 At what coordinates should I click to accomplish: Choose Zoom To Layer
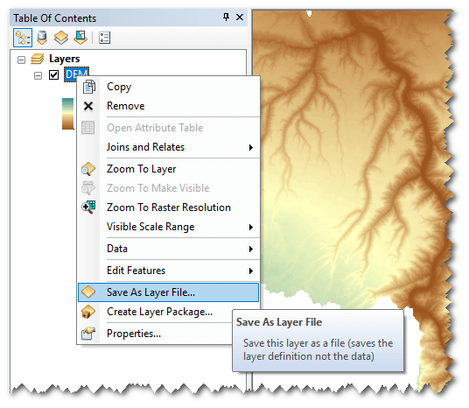[168, 169]
